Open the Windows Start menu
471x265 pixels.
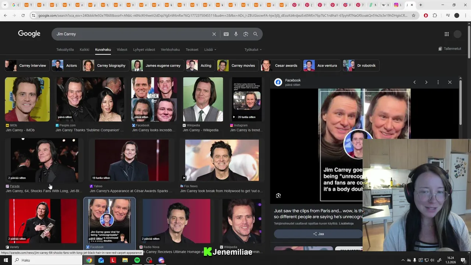click(x=6, y=260)
